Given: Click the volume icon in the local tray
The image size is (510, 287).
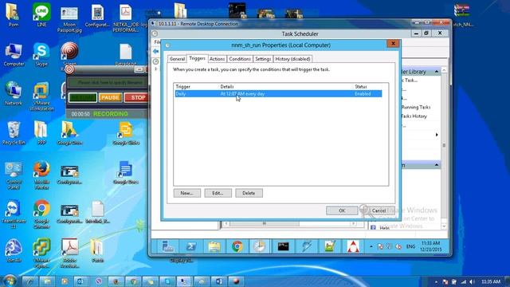Looking at the screenshot, I should [x=472, y=281].
